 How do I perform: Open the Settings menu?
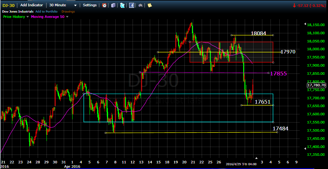pos(90,5)
